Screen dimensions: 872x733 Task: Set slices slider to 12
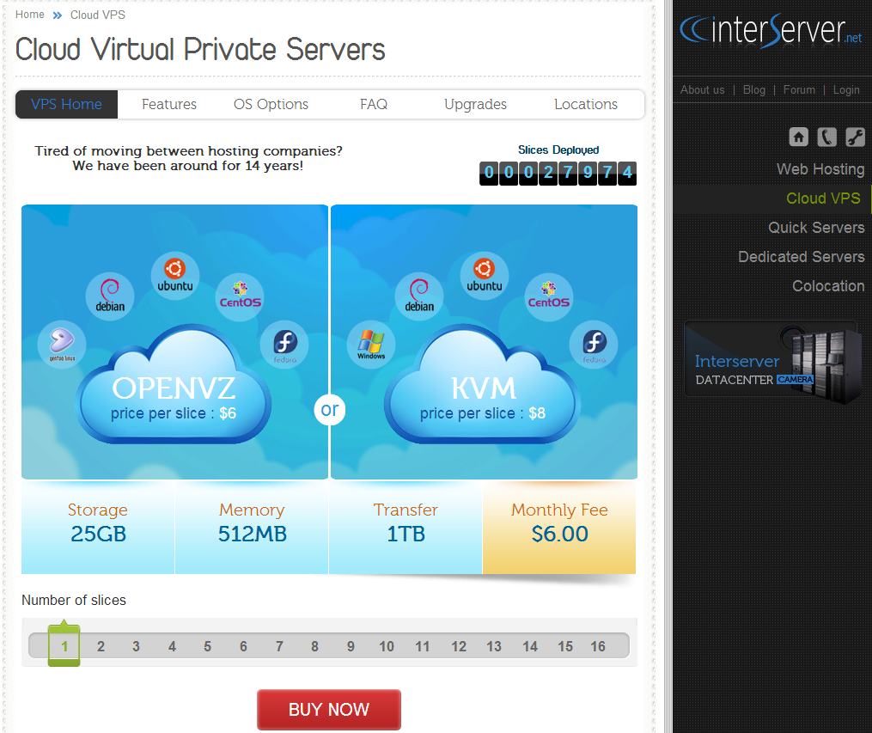point(458,646)
